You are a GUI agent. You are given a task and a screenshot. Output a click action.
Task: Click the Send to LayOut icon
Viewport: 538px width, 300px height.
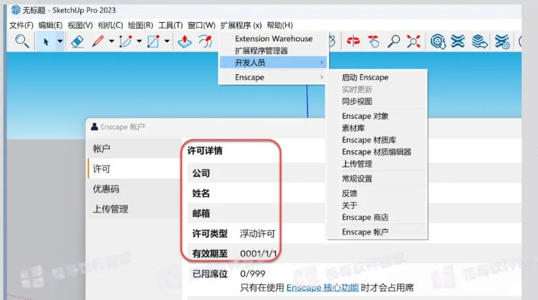click(479, 41)
